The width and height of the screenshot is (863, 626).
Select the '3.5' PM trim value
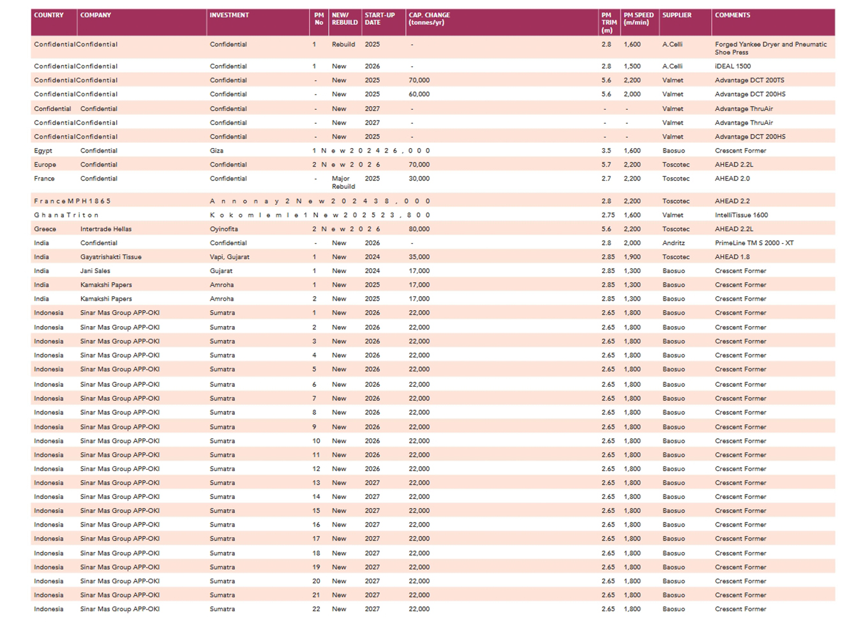606,151
